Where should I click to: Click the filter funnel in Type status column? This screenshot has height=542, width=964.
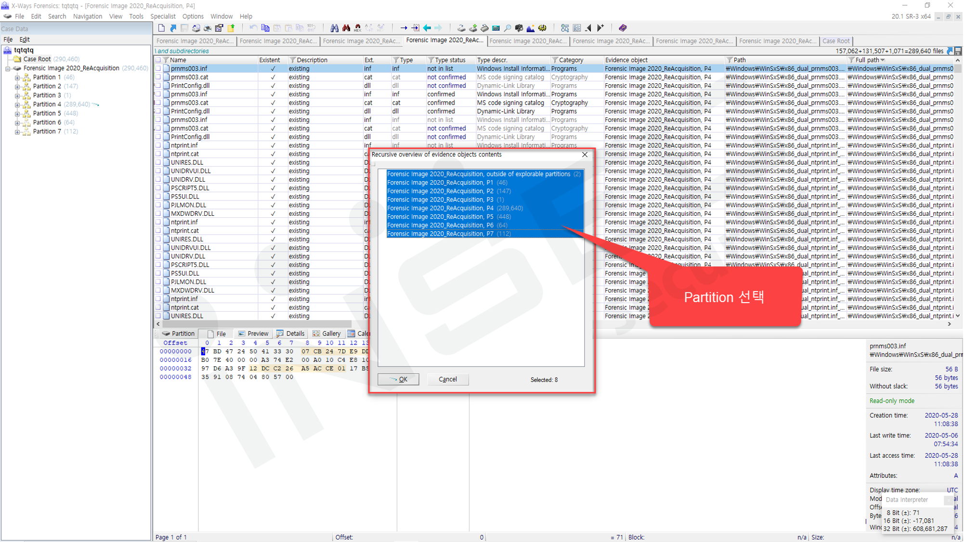coord(431,60)
